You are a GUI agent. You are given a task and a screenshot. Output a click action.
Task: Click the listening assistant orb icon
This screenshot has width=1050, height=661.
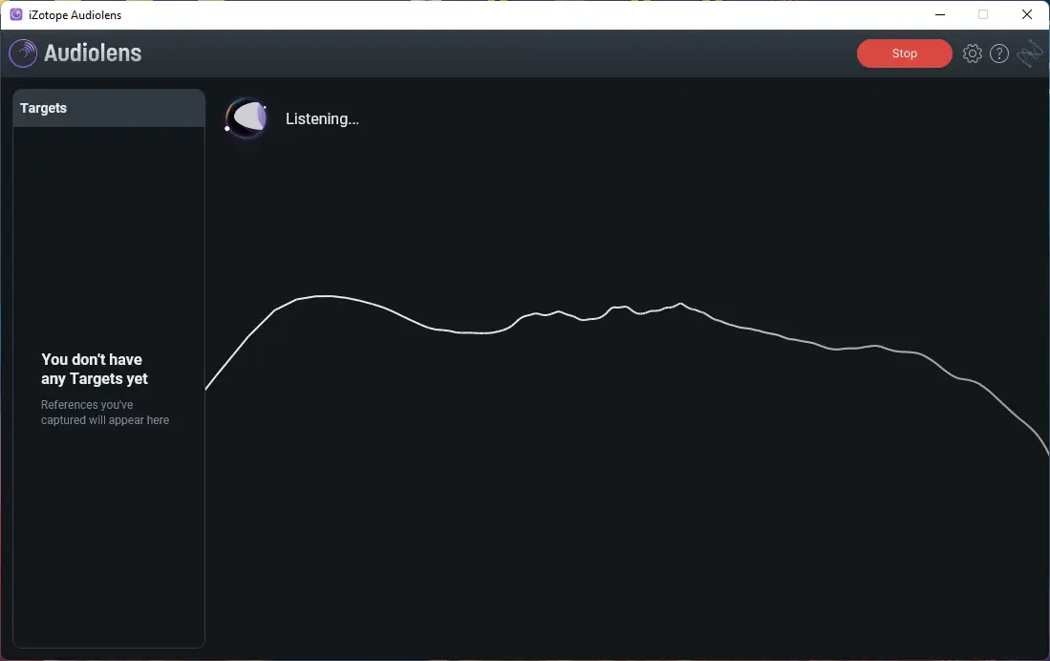(x=246, y=117)
